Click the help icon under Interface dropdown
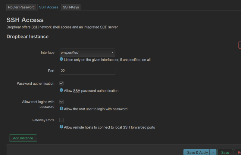241x155 pixels. pyautogui.click(x=61, y=59)
